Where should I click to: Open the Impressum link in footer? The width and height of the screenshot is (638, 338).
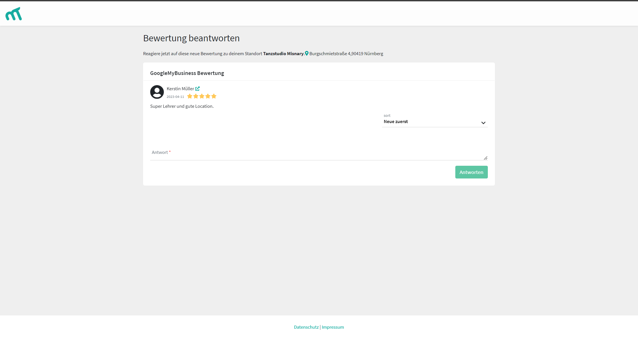[333, 327]
